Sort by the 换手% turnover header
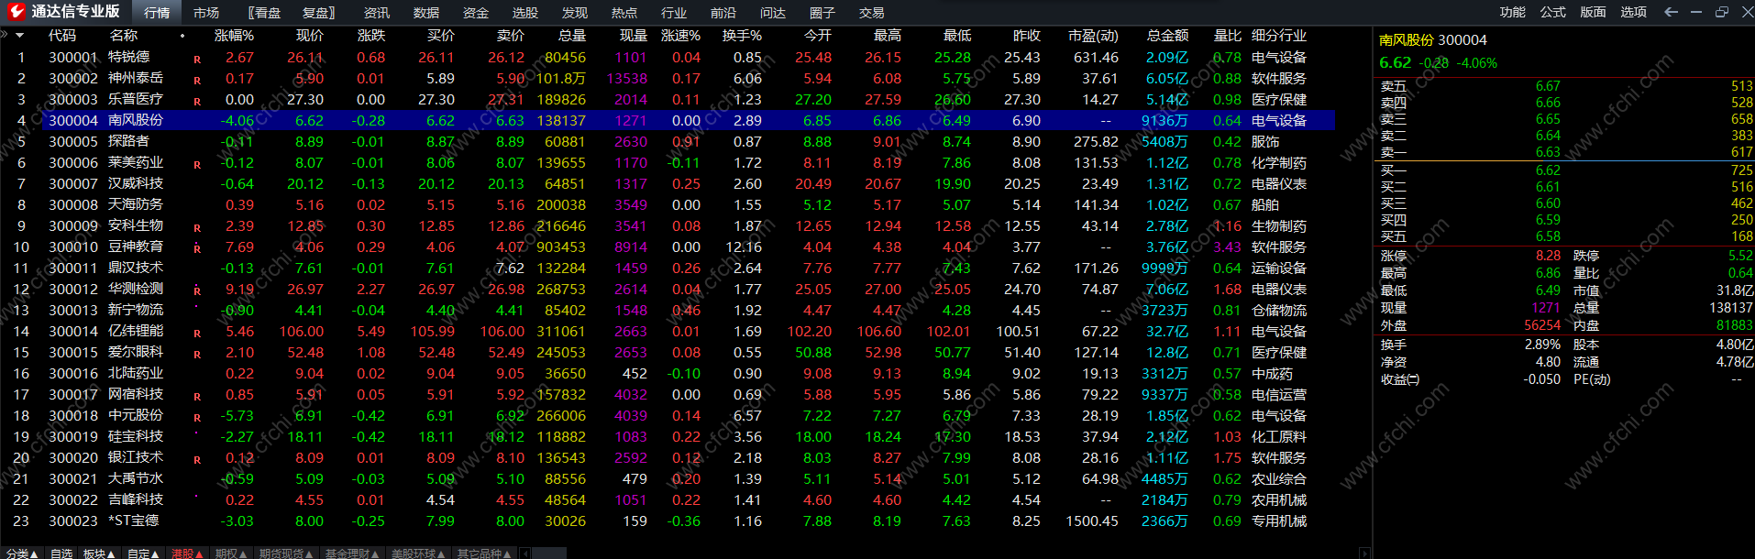The height and width of the screenshot is (559, 1755). tap(742, 36)
